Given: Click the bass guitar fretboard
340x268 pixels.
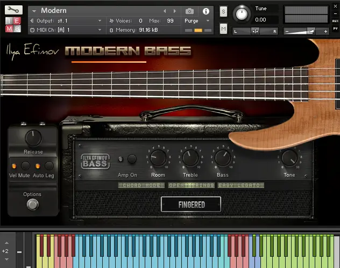Looking at the screenshot, I should (x=154, y=84).
